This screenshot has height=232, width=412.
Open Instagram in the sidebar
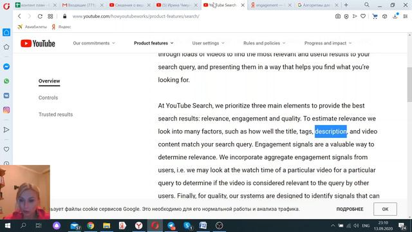6,110
